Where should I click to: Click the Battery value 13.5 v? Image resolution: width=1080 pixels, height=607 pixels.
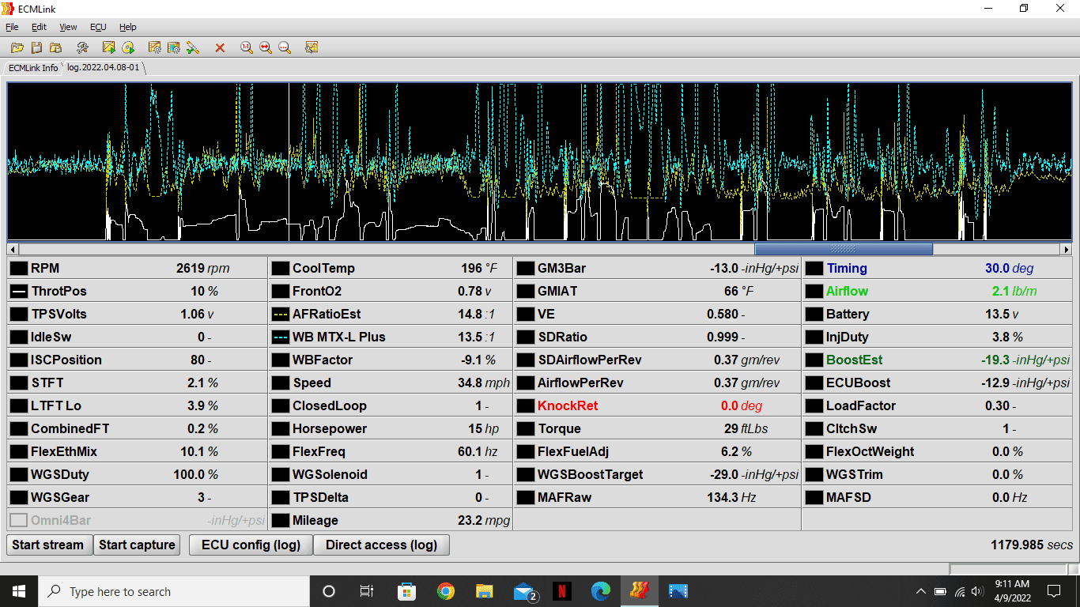(1002, 315)
